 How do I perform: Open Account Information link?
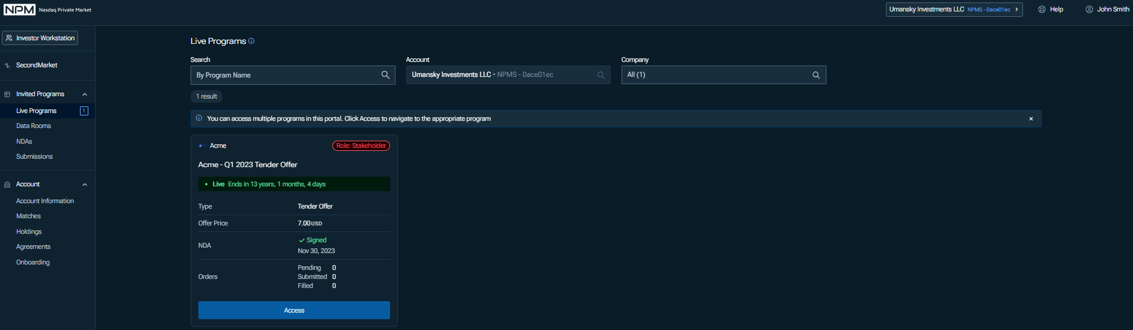click(45, 201)
